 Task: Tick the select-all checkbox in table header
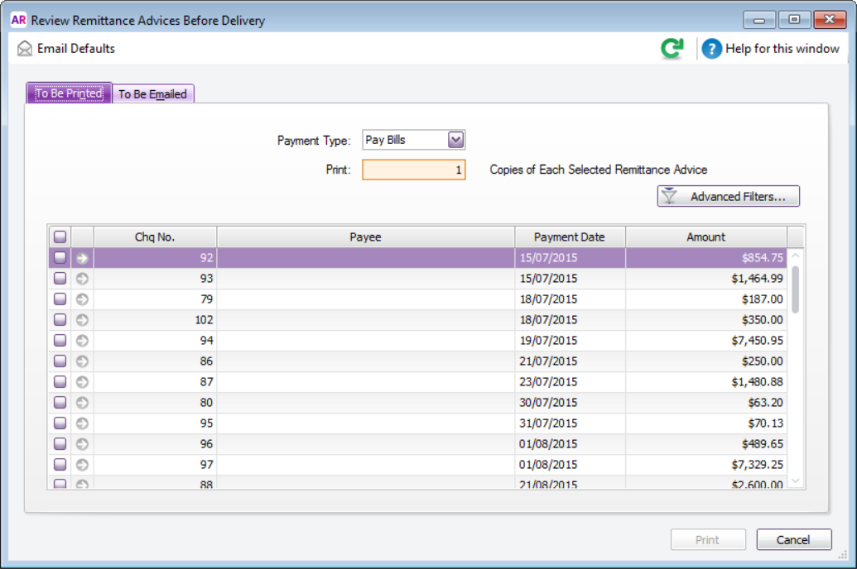tap(60, 237)
